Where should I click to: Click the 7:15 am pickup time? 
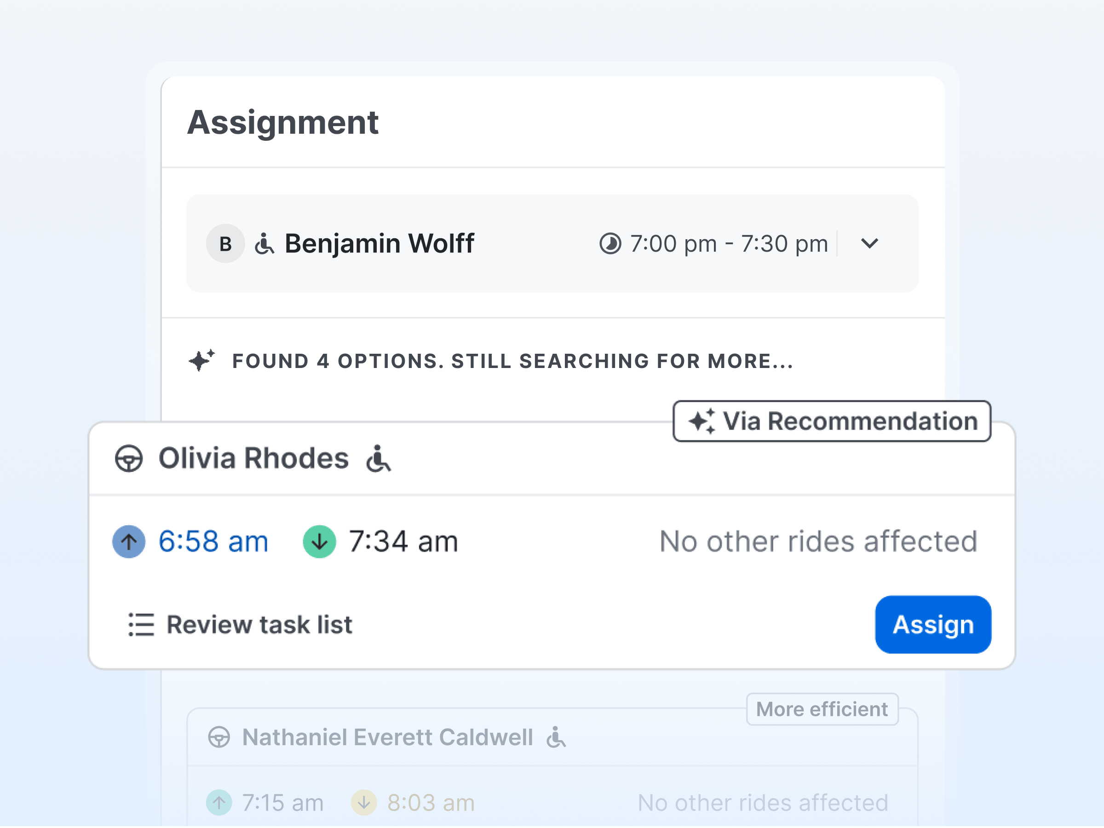click(x=283, y=803)
